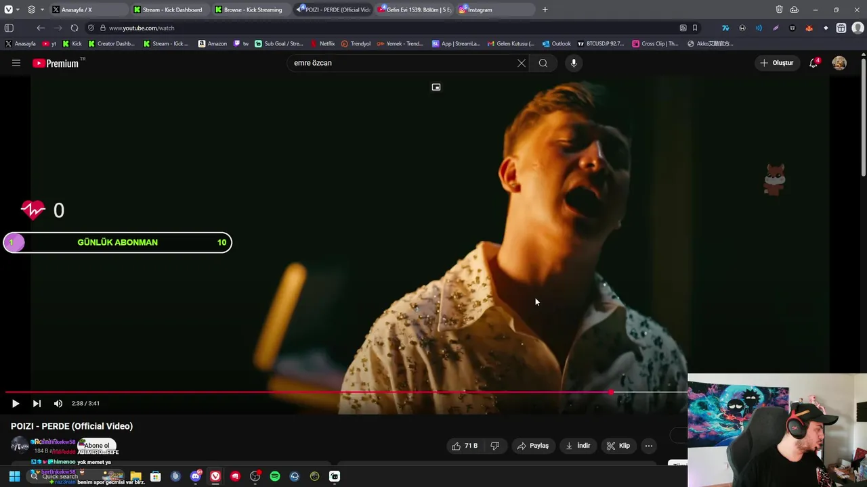
Task: Open the closed tabs trash icon
Action: point(780,9)
